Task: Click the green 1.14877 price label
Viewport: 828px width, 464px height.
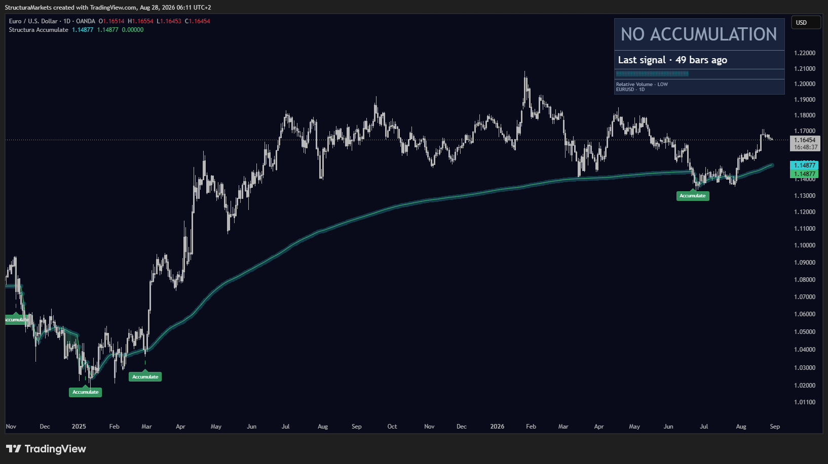Action: 804,174
